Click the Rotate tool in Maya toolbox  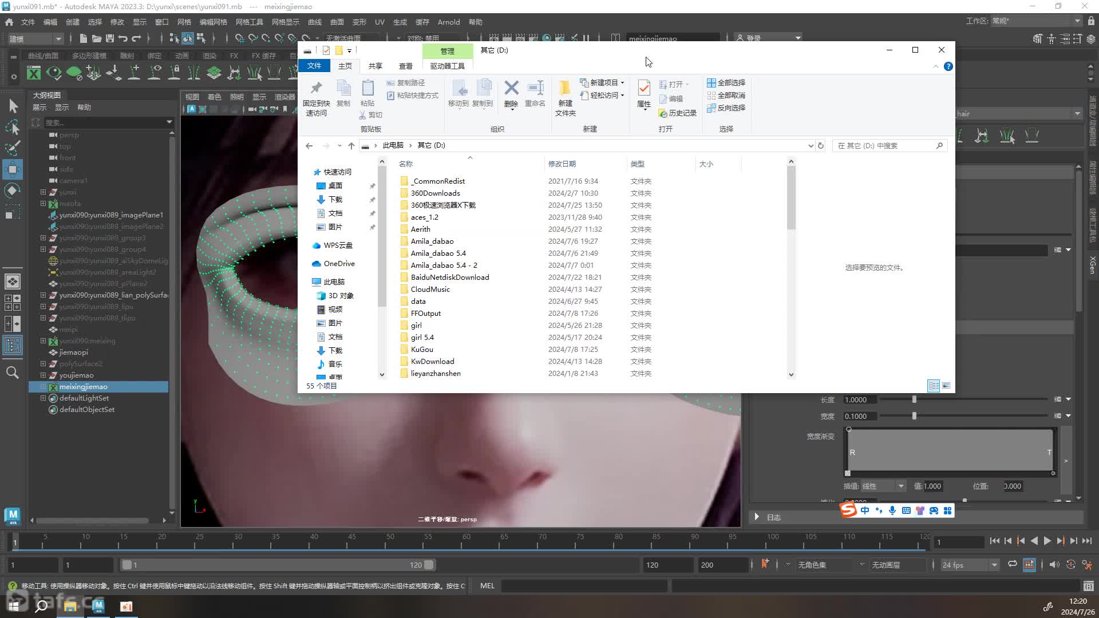pyautogui.click(x=13, y=191)
